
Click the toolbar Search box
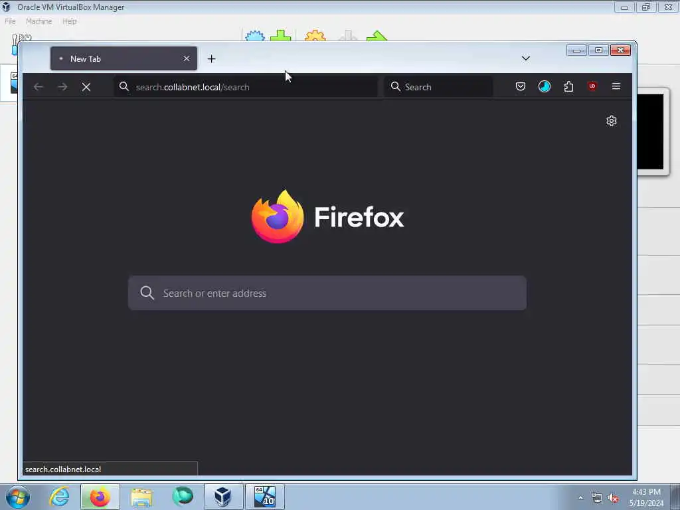tap(438, 87)
